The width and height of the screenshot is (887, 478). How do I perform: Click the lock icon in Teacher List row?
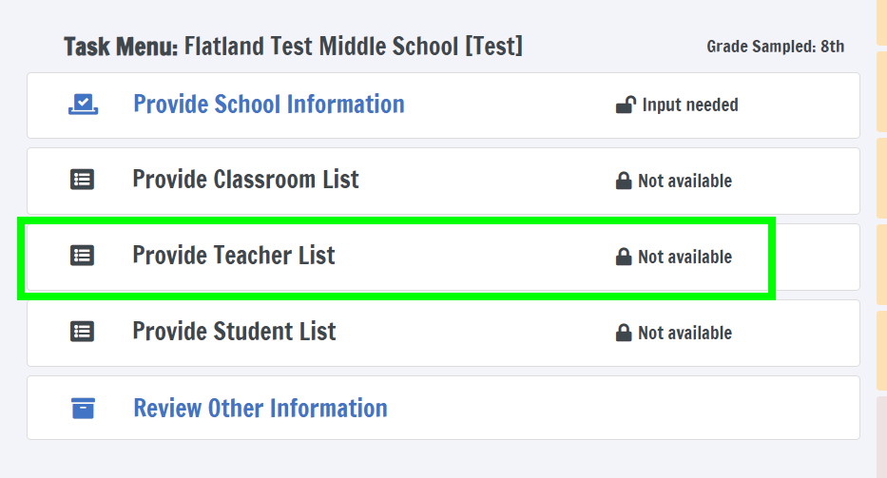click(x=624, y=257)
